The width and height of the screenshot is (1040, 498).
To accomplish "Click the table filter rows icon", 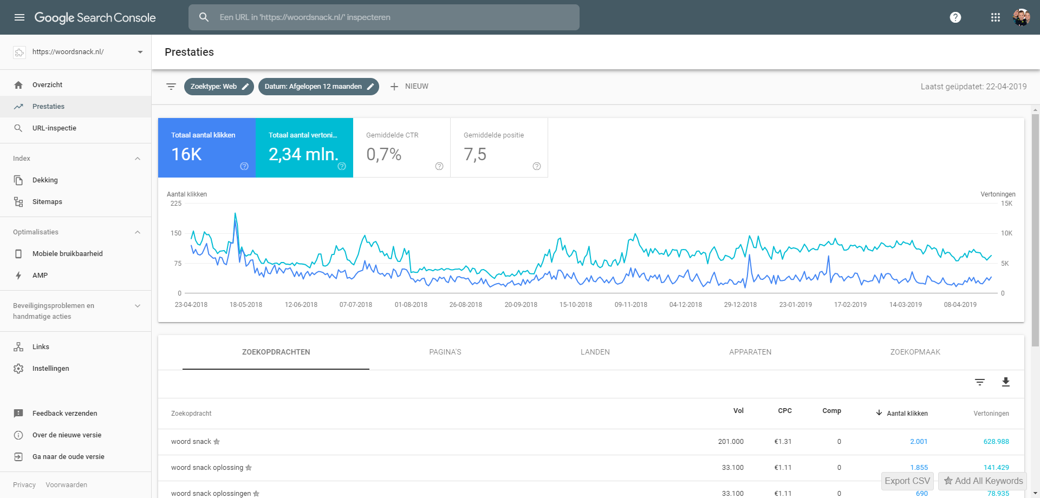I will [x=980, y=382].
